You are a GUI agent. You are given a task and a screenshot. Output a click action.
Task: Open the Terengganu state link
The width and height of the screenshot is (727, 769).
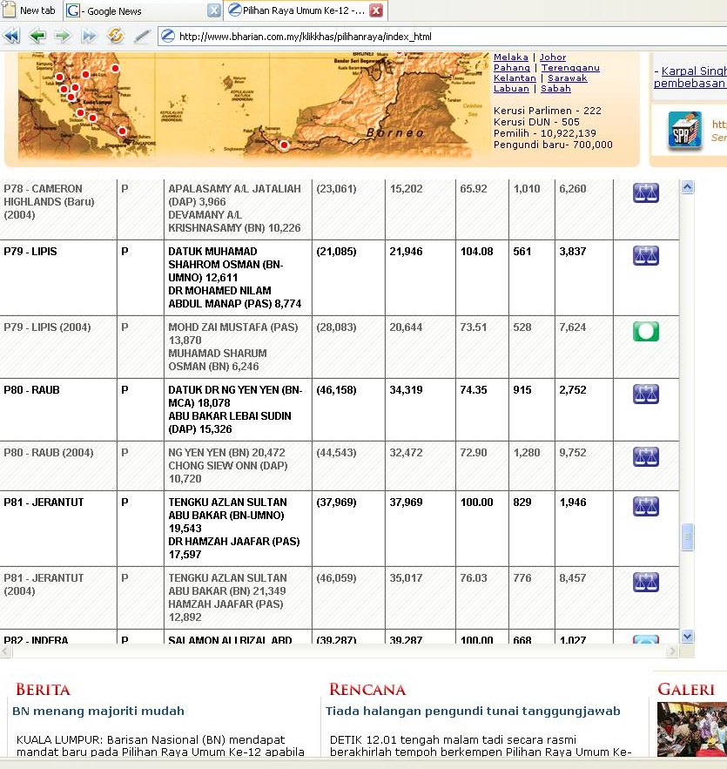(570, 67)
